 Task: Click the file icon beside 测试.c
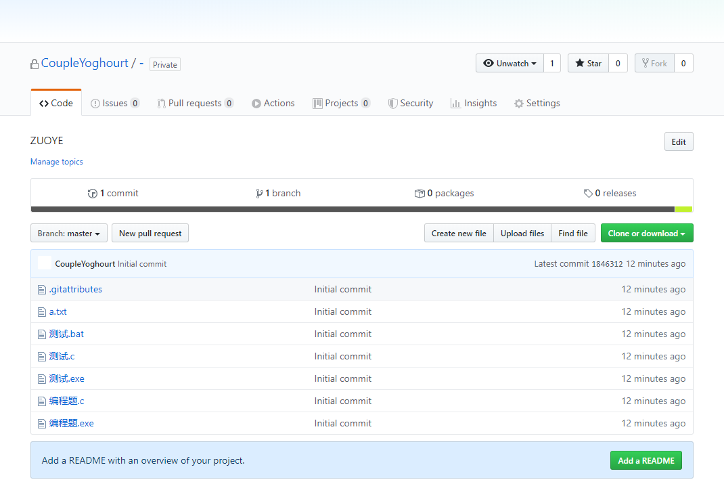pyautogui.click(x=41, y=357)
